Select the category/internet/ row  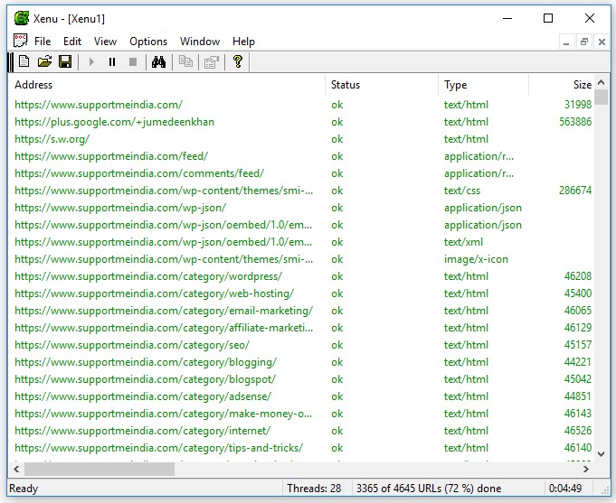[301, 431]
